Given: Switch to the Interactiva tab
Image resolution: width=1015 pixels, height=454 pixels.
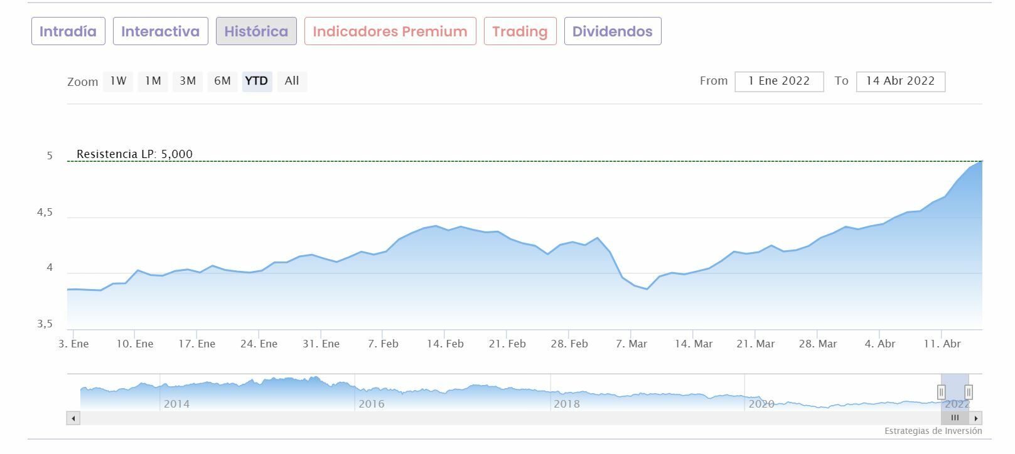Looking at the screenshot, I should (x=160, y=31).
